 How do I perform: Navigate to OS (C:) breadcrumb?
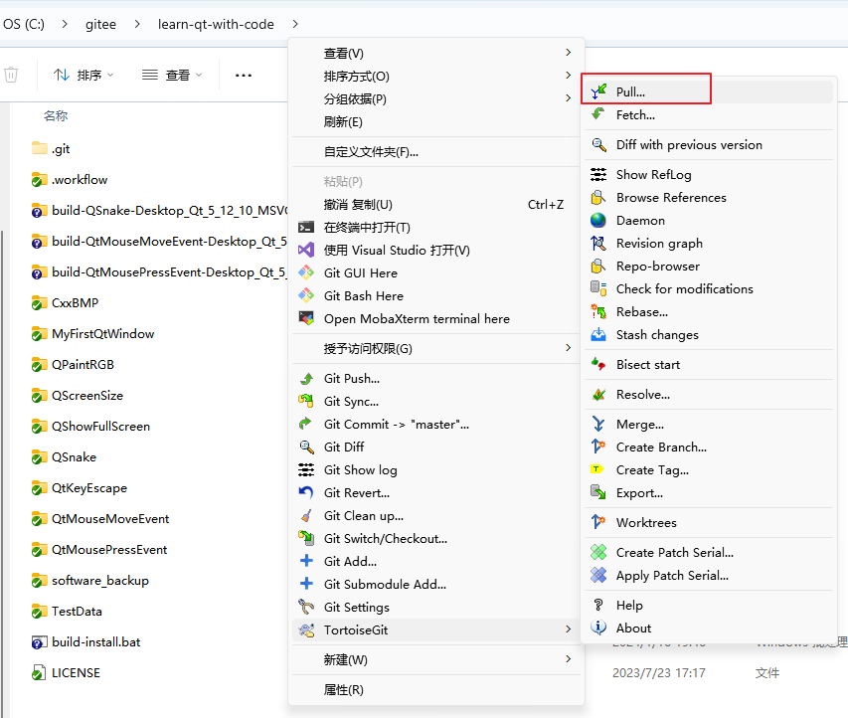pyautogui.click(x=24, y=24)
